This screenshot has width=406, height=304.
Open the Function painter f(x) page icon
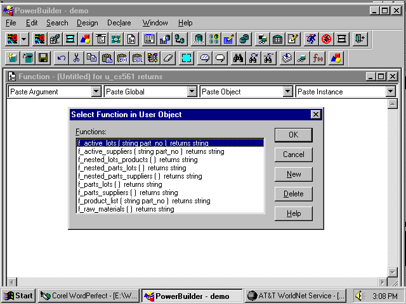pyautogui.click(x=131, y=39)
